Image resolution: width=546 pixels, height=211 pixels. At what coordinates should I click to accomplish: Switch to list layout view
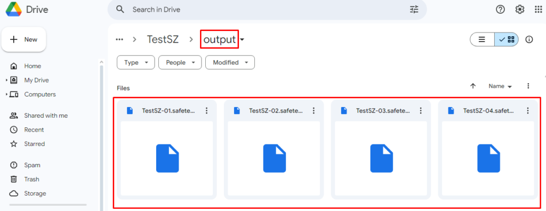482,39
